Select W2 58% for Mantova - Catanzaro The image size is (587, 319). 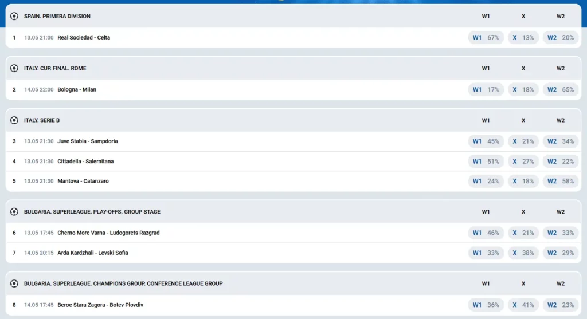561,181
